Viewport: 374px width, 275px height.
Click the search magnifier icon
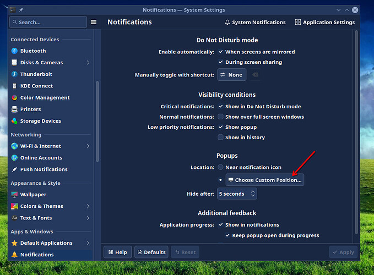click(x=14, y=22)
